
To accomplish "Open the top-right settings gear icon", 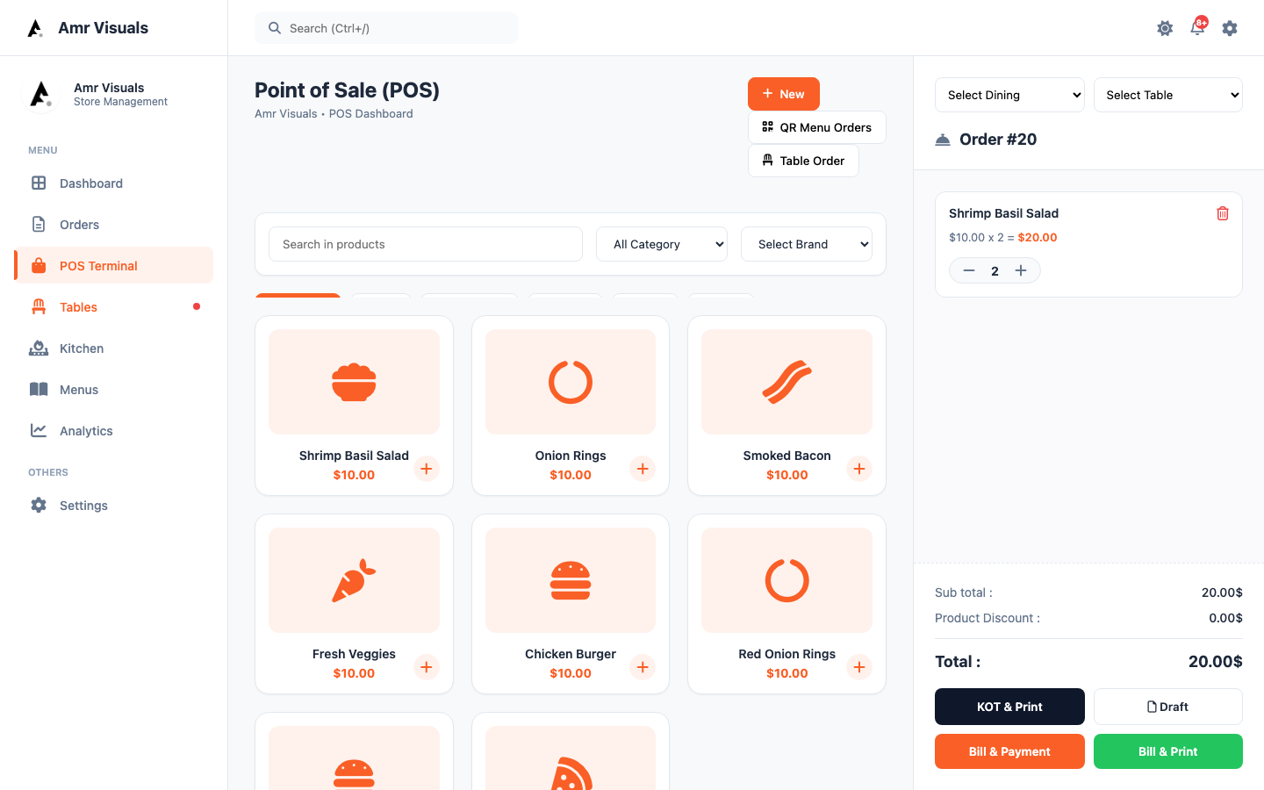I will tap(1230, 28).
